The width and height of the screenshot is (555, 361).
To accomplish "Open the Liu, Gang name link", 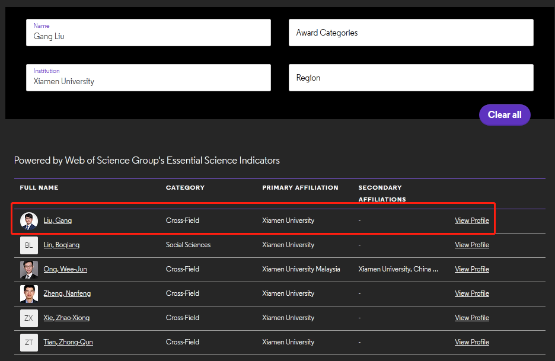I will point(58,221).
